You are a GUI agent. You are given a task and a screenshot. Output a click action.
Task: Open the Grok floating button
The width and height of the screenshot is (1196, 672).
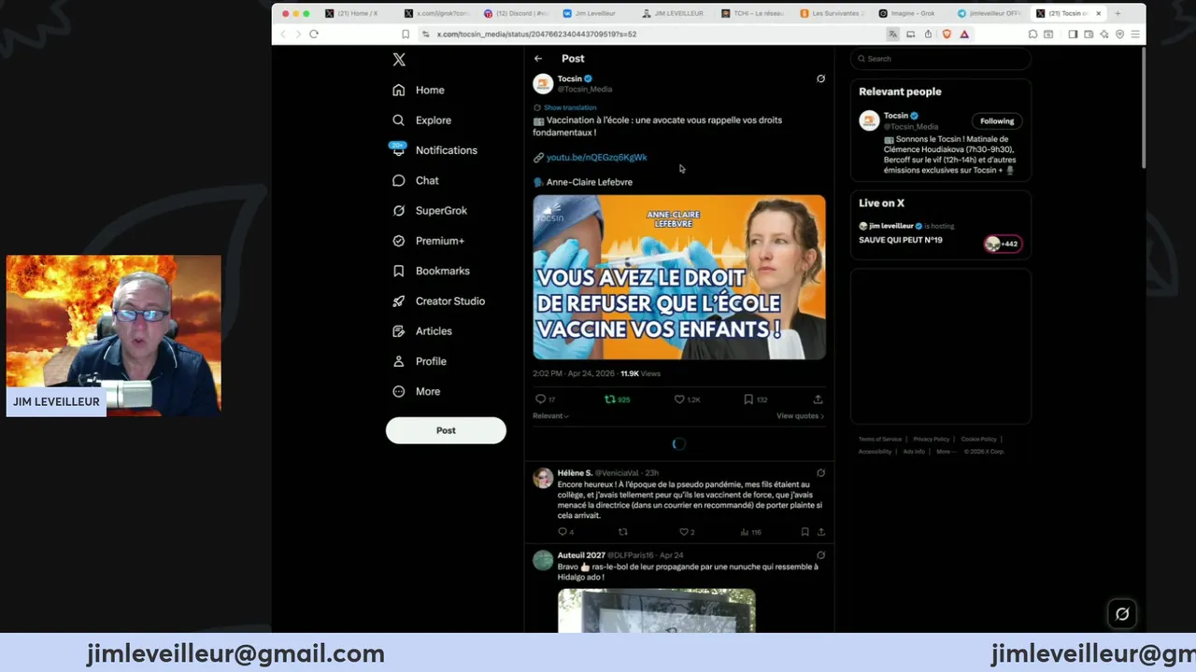[1122, 614]
